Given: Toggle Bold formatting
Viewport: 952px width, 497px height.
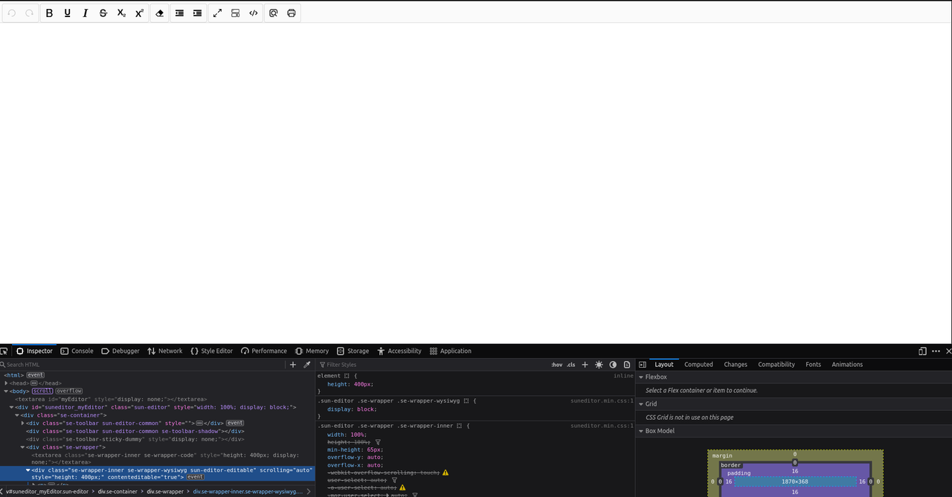Looking at the screenshot, I should [49, 13].
